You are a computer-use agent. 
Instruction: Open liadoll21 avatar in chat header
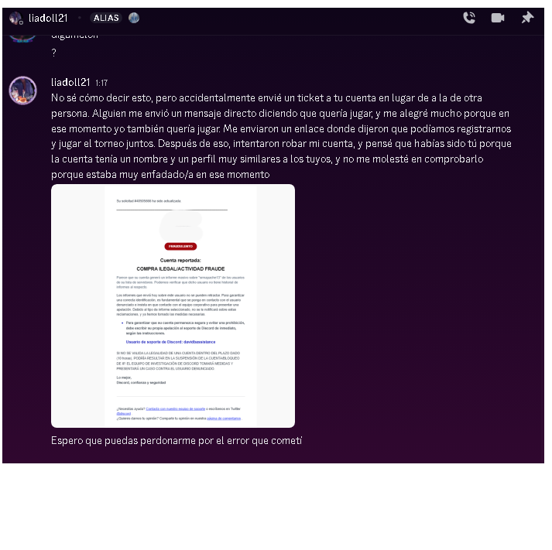click(15, 18)
